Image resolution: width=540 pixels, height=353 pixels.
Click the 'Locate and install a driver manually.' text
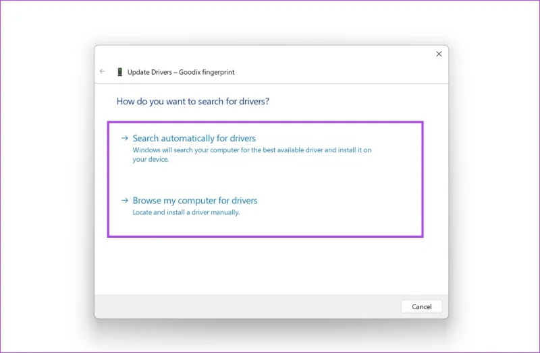pyautogui.click(x=186, y=212)
